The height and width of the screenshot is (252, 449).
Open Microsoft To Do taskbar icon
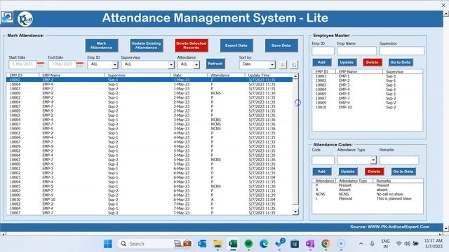pyautogui.click(x=279, y=243)
